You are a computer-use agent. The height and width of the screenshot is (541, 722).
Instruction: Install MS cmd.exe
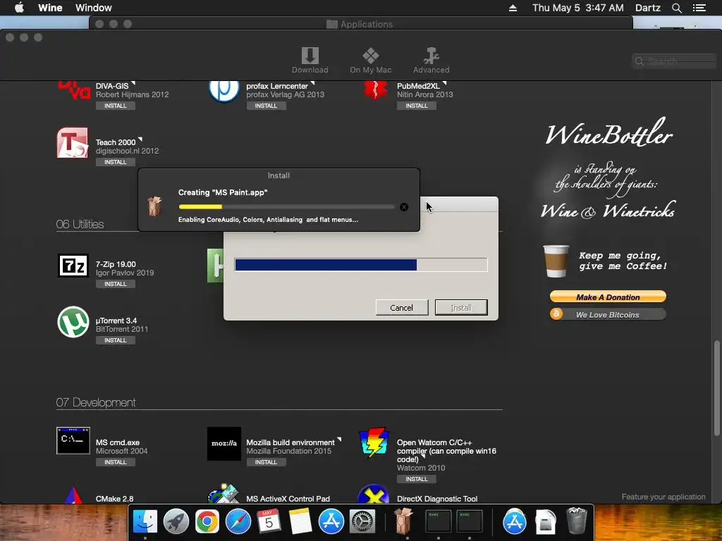(x=115, y=462)
